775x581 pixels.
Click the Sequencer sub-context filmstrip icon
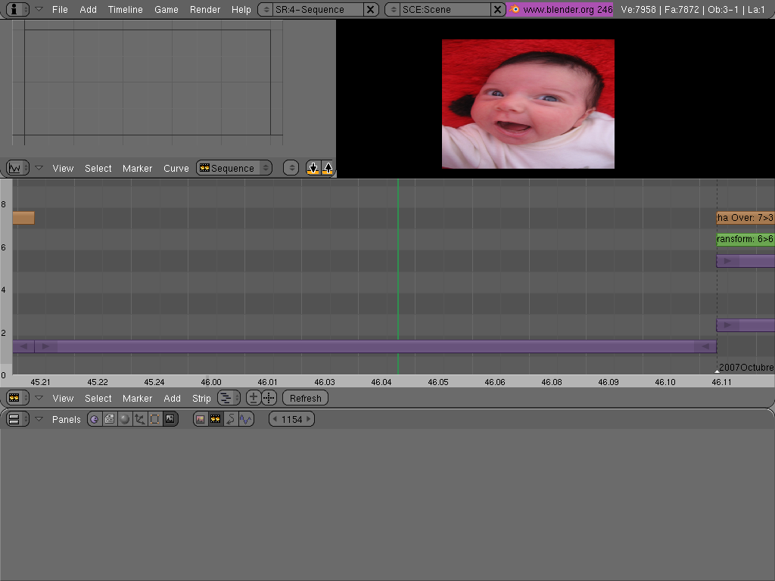(216, 419)
